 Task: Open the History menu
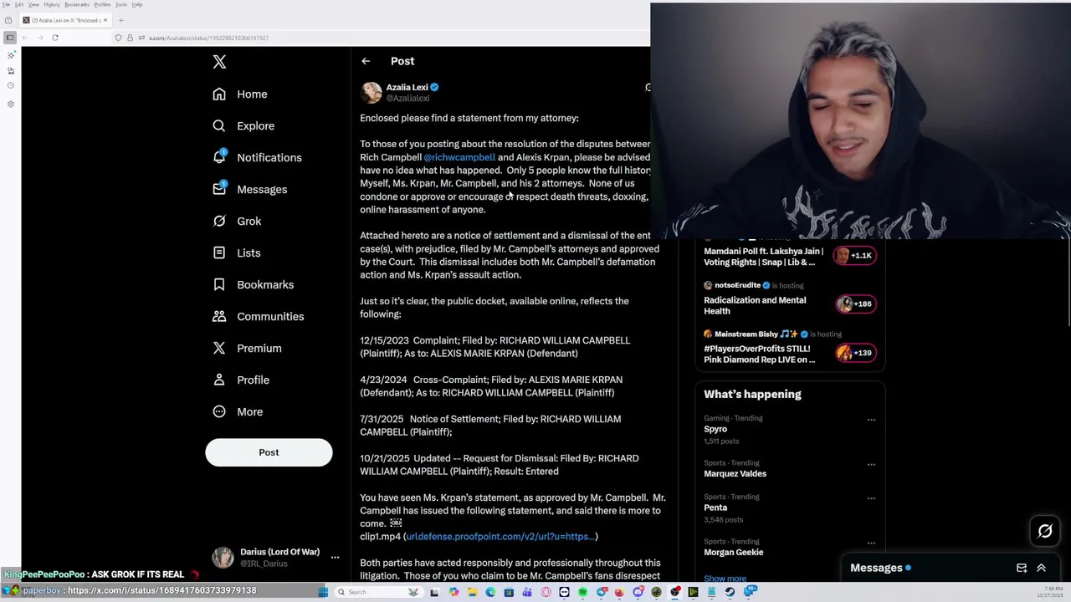pos(52,5)
